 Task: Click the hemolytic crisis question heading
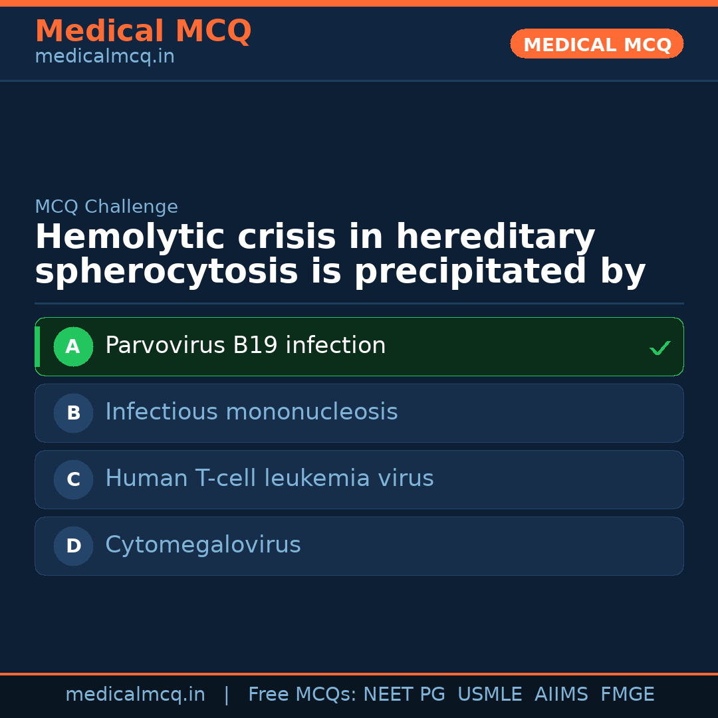pos(340,255)
